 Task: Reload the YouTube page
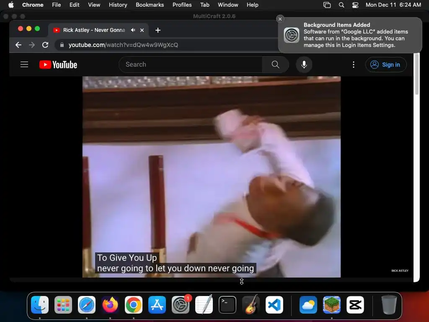point(45,45)
